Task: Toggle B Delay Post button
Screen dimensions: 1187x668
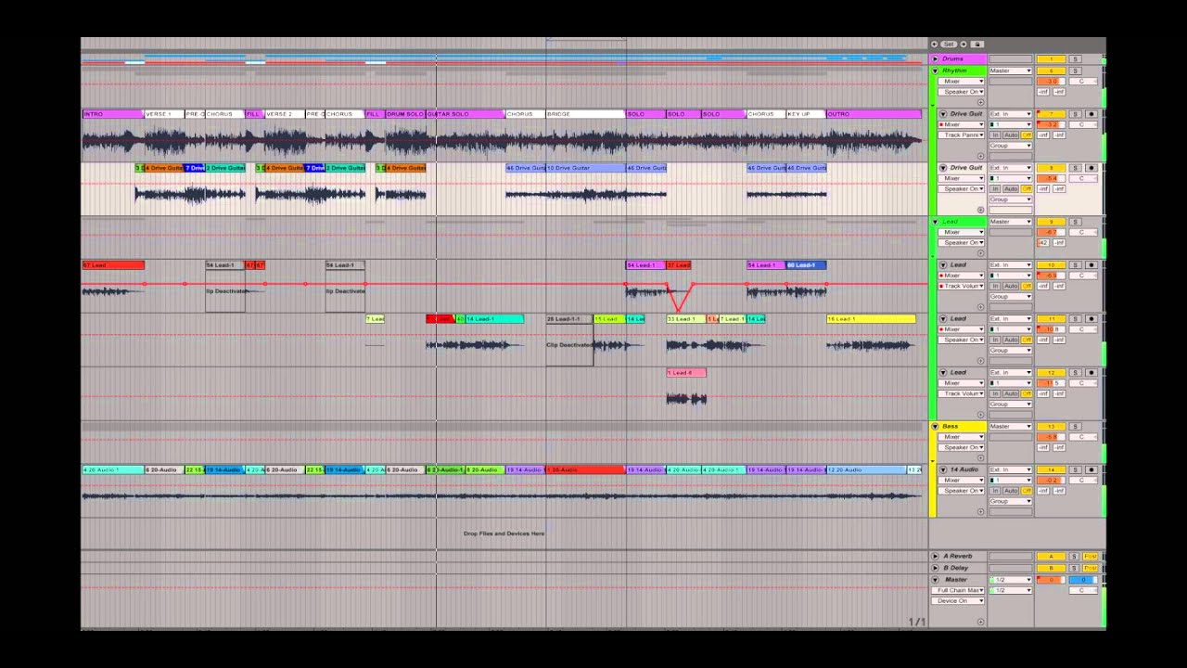Action: (x=1091, y=568)
